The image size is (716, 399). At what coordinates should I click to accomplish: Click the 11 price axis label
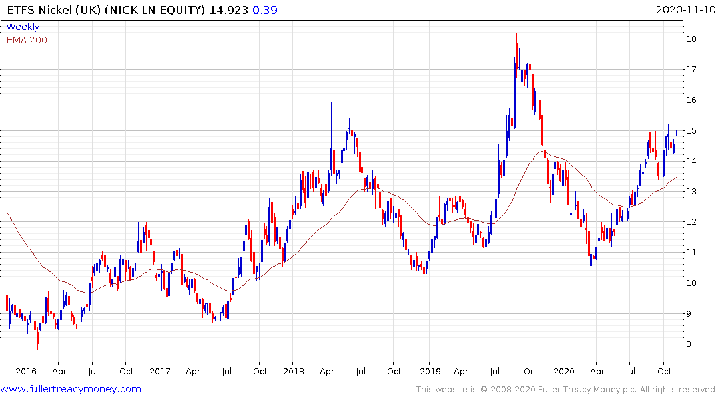tap(691, 253)
